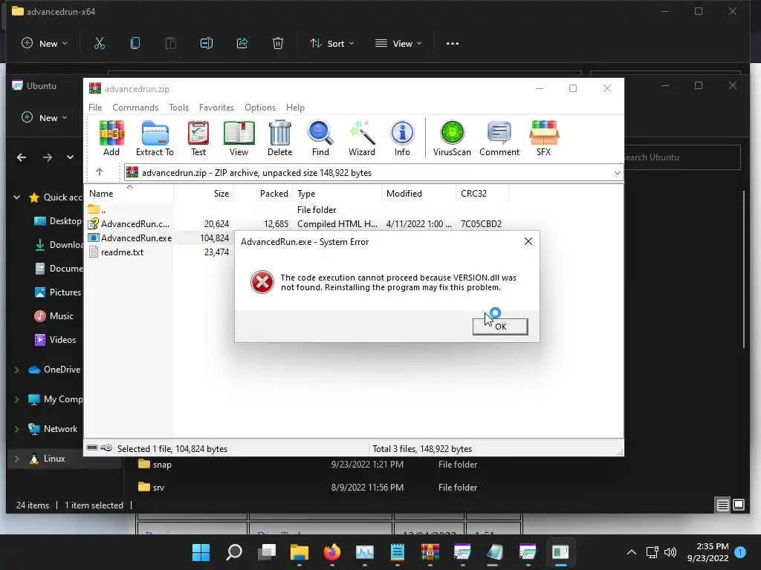Open Sort dropdown in advancedrun-x64 window
The height and width of the screenshot is (570, 761).
[332, 43]
